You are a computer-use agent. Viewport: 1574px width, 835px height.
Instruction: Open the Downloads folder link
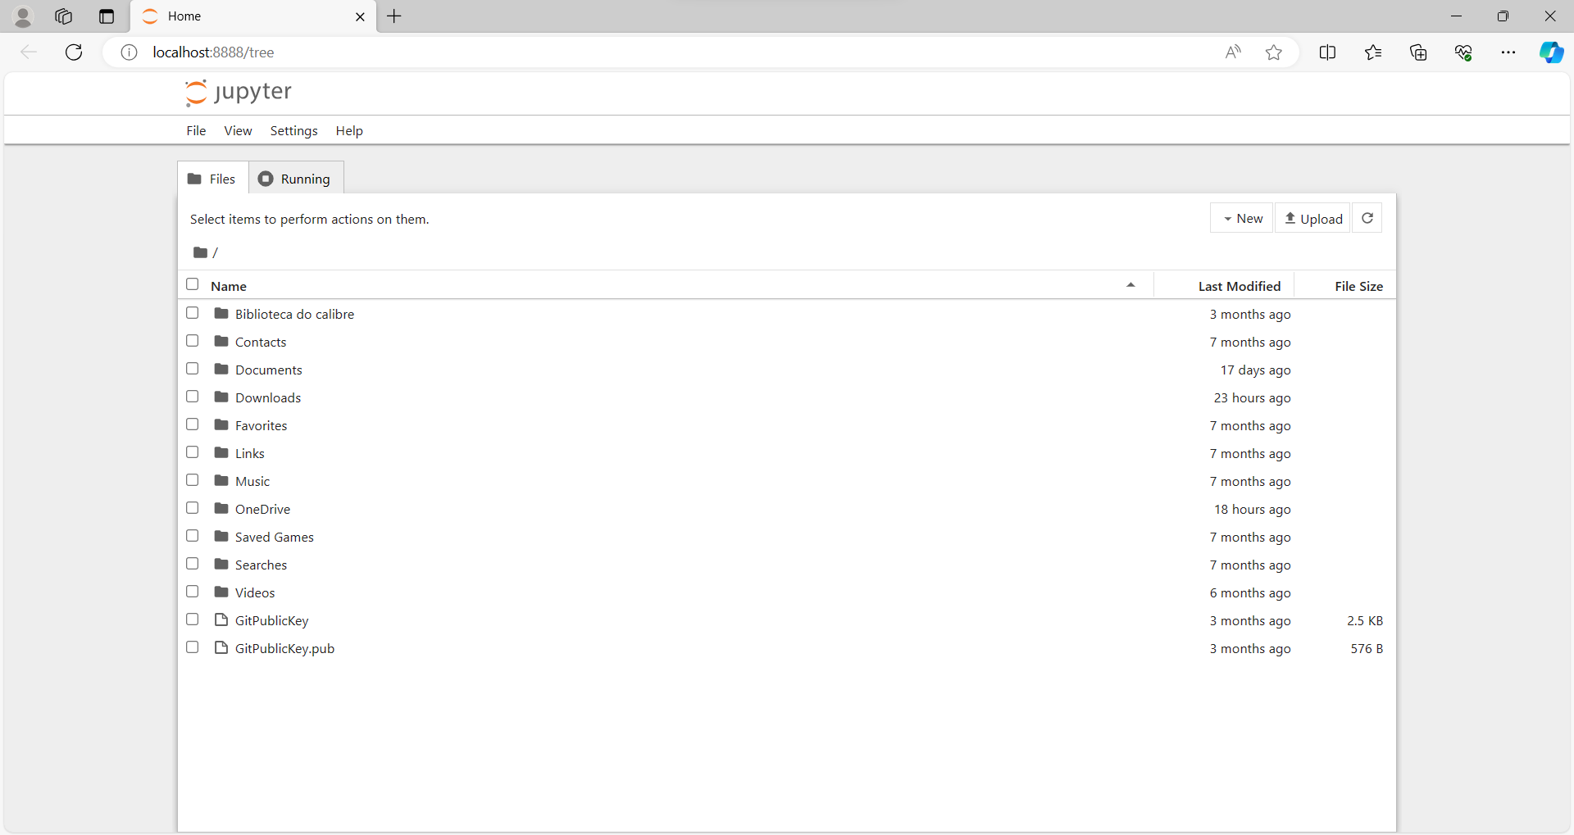(x=268, y=397)
